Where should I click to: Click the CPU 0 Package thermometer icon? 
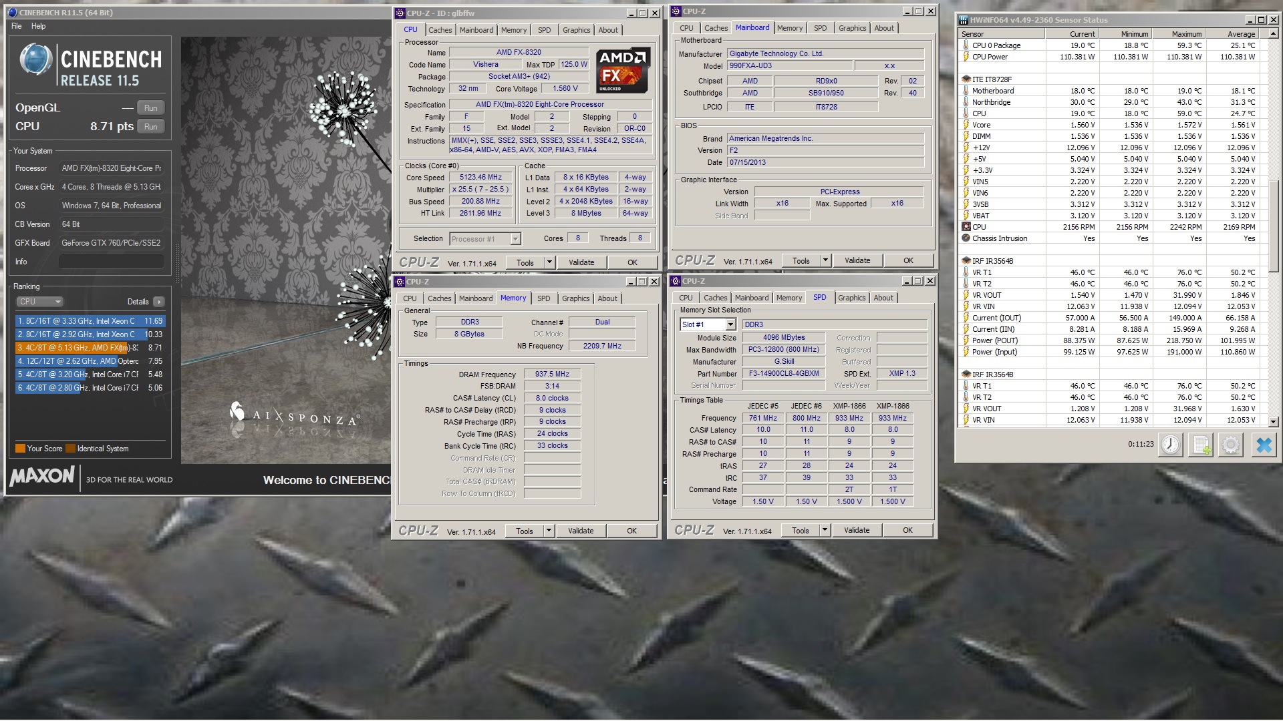pos(966,45)
